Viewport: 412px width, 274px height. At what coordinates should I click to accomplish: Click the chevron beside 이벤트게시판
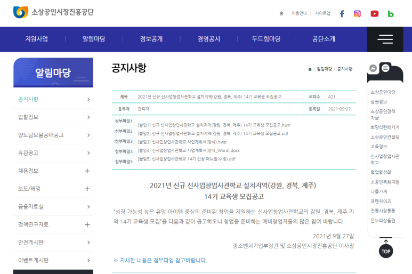click(x=88, y=260)
